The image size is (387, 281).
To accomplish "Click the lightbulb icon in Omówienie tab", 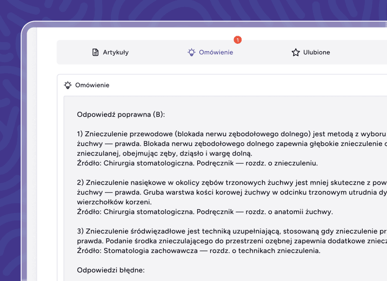I will pos(191,52).
